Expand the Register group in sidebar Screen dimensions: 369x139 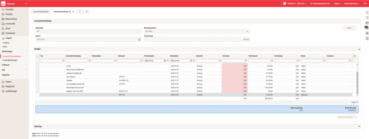coord(27,75)
